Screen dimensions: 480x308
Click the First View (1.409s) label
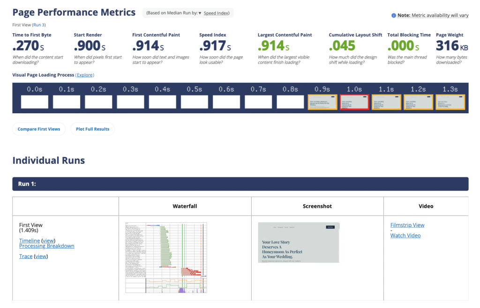click(30, 227)
